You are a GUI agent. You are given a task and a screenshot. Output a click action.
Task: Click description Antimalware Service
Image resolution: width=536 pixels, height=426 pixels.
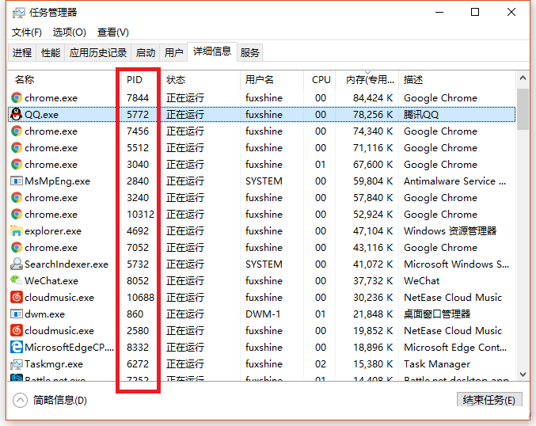point(454,181)
